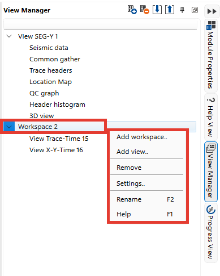This screenshot has height=276, width=220.
Task: Select the QC graph view
Action: (x=44, y=93)
